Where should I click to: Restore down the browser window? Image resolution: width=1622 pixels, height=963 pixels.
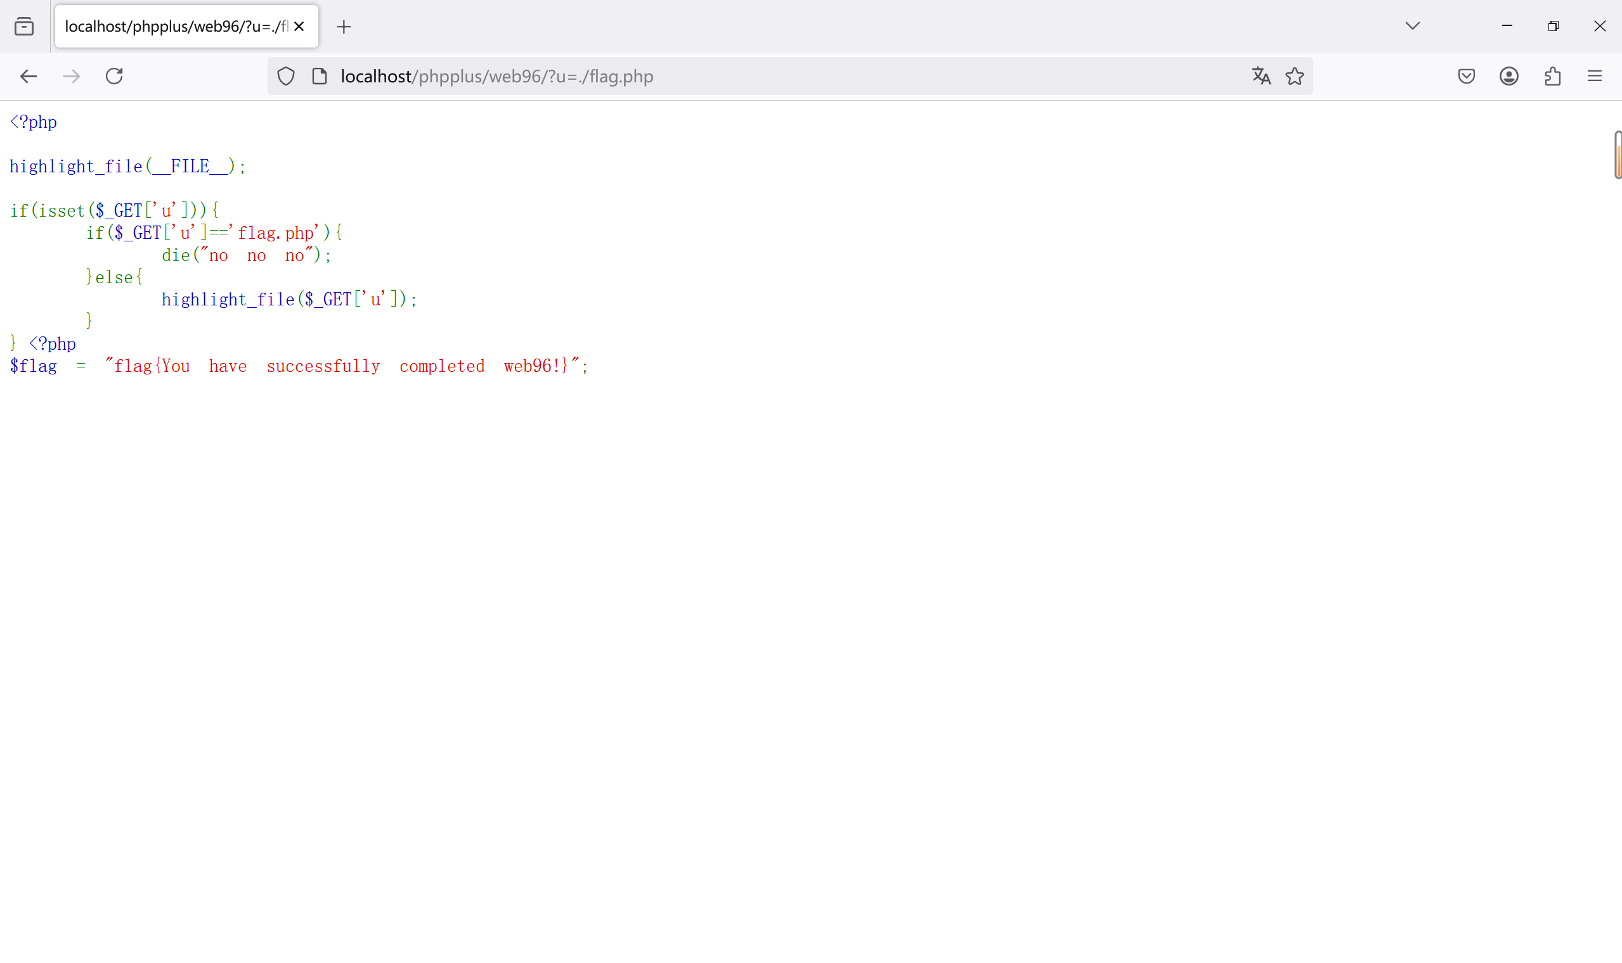1553,26
